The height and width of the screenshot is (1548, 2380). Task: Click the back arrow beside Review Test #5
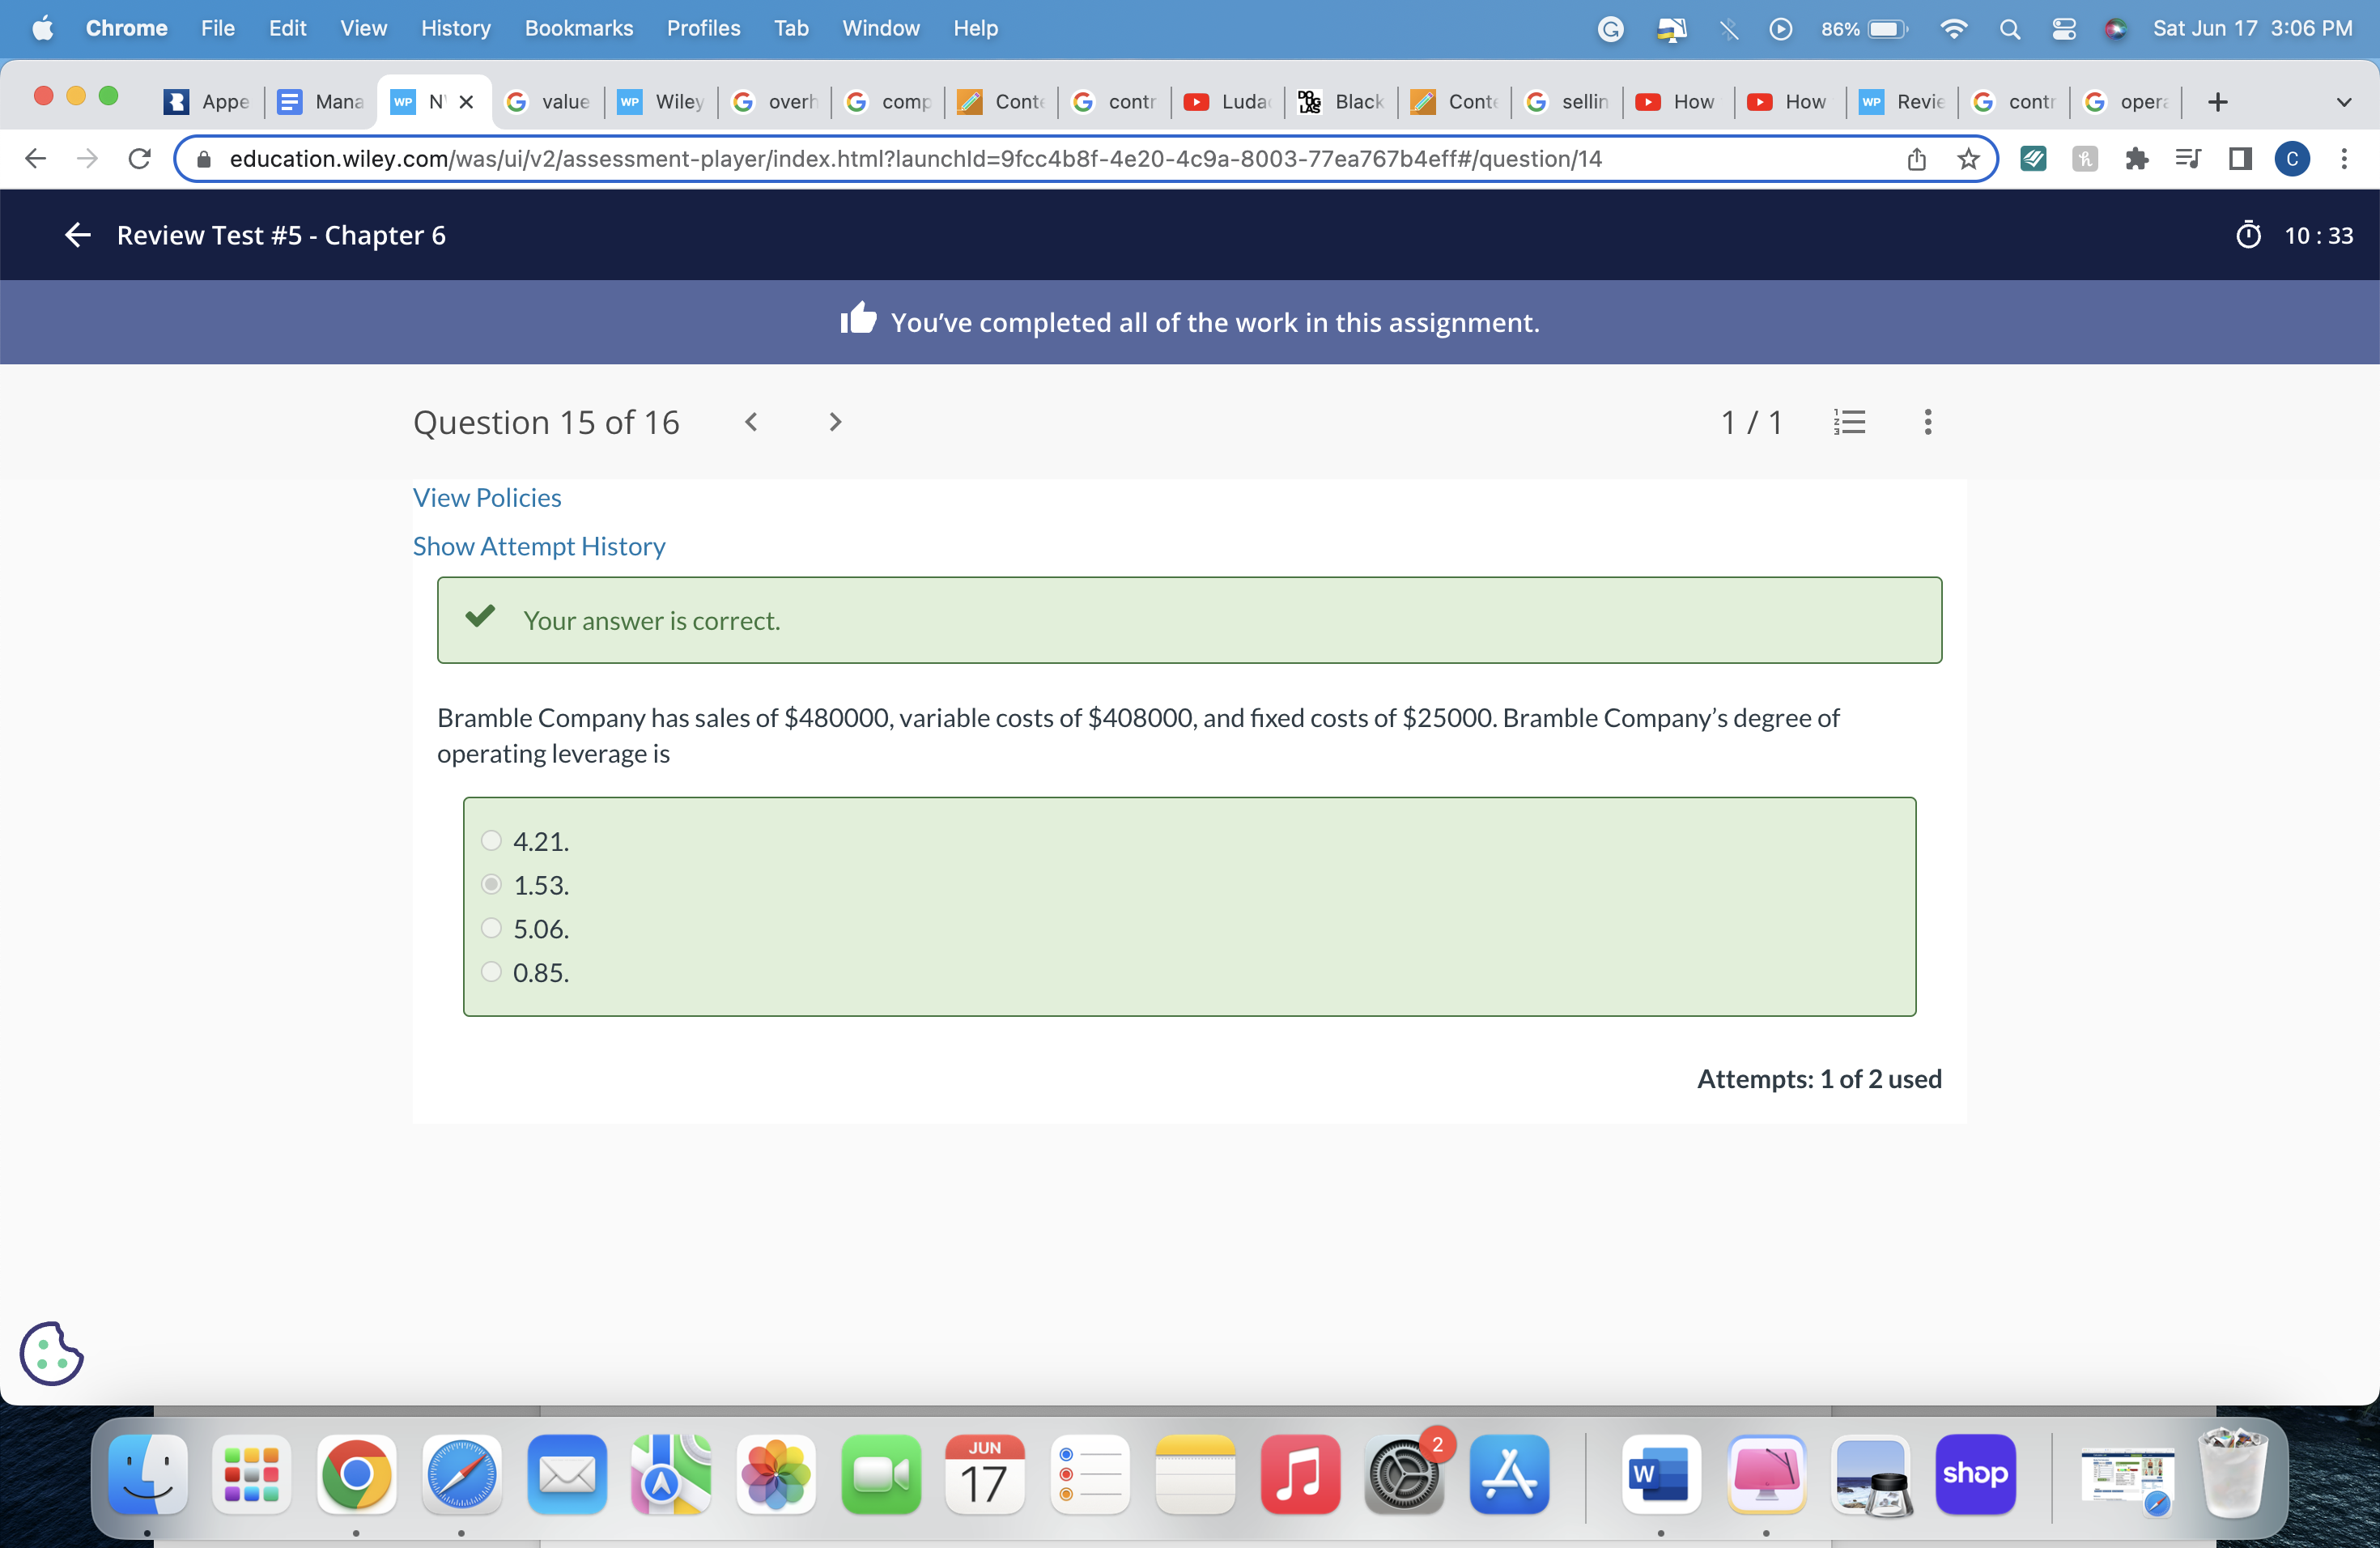coord(76,235)
